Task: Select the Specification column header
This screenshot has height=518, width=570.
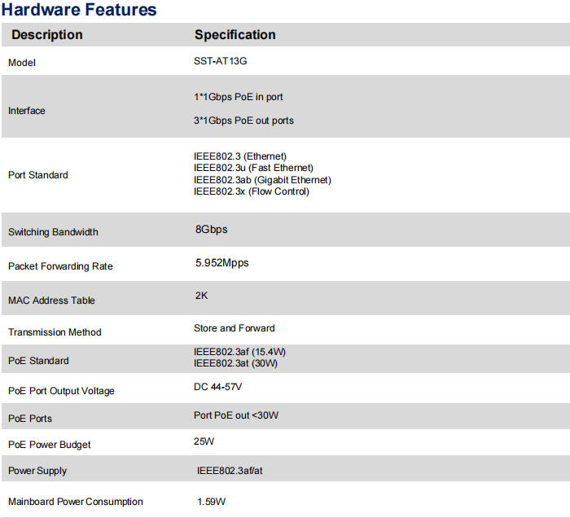Action: [x=235, y=35]
